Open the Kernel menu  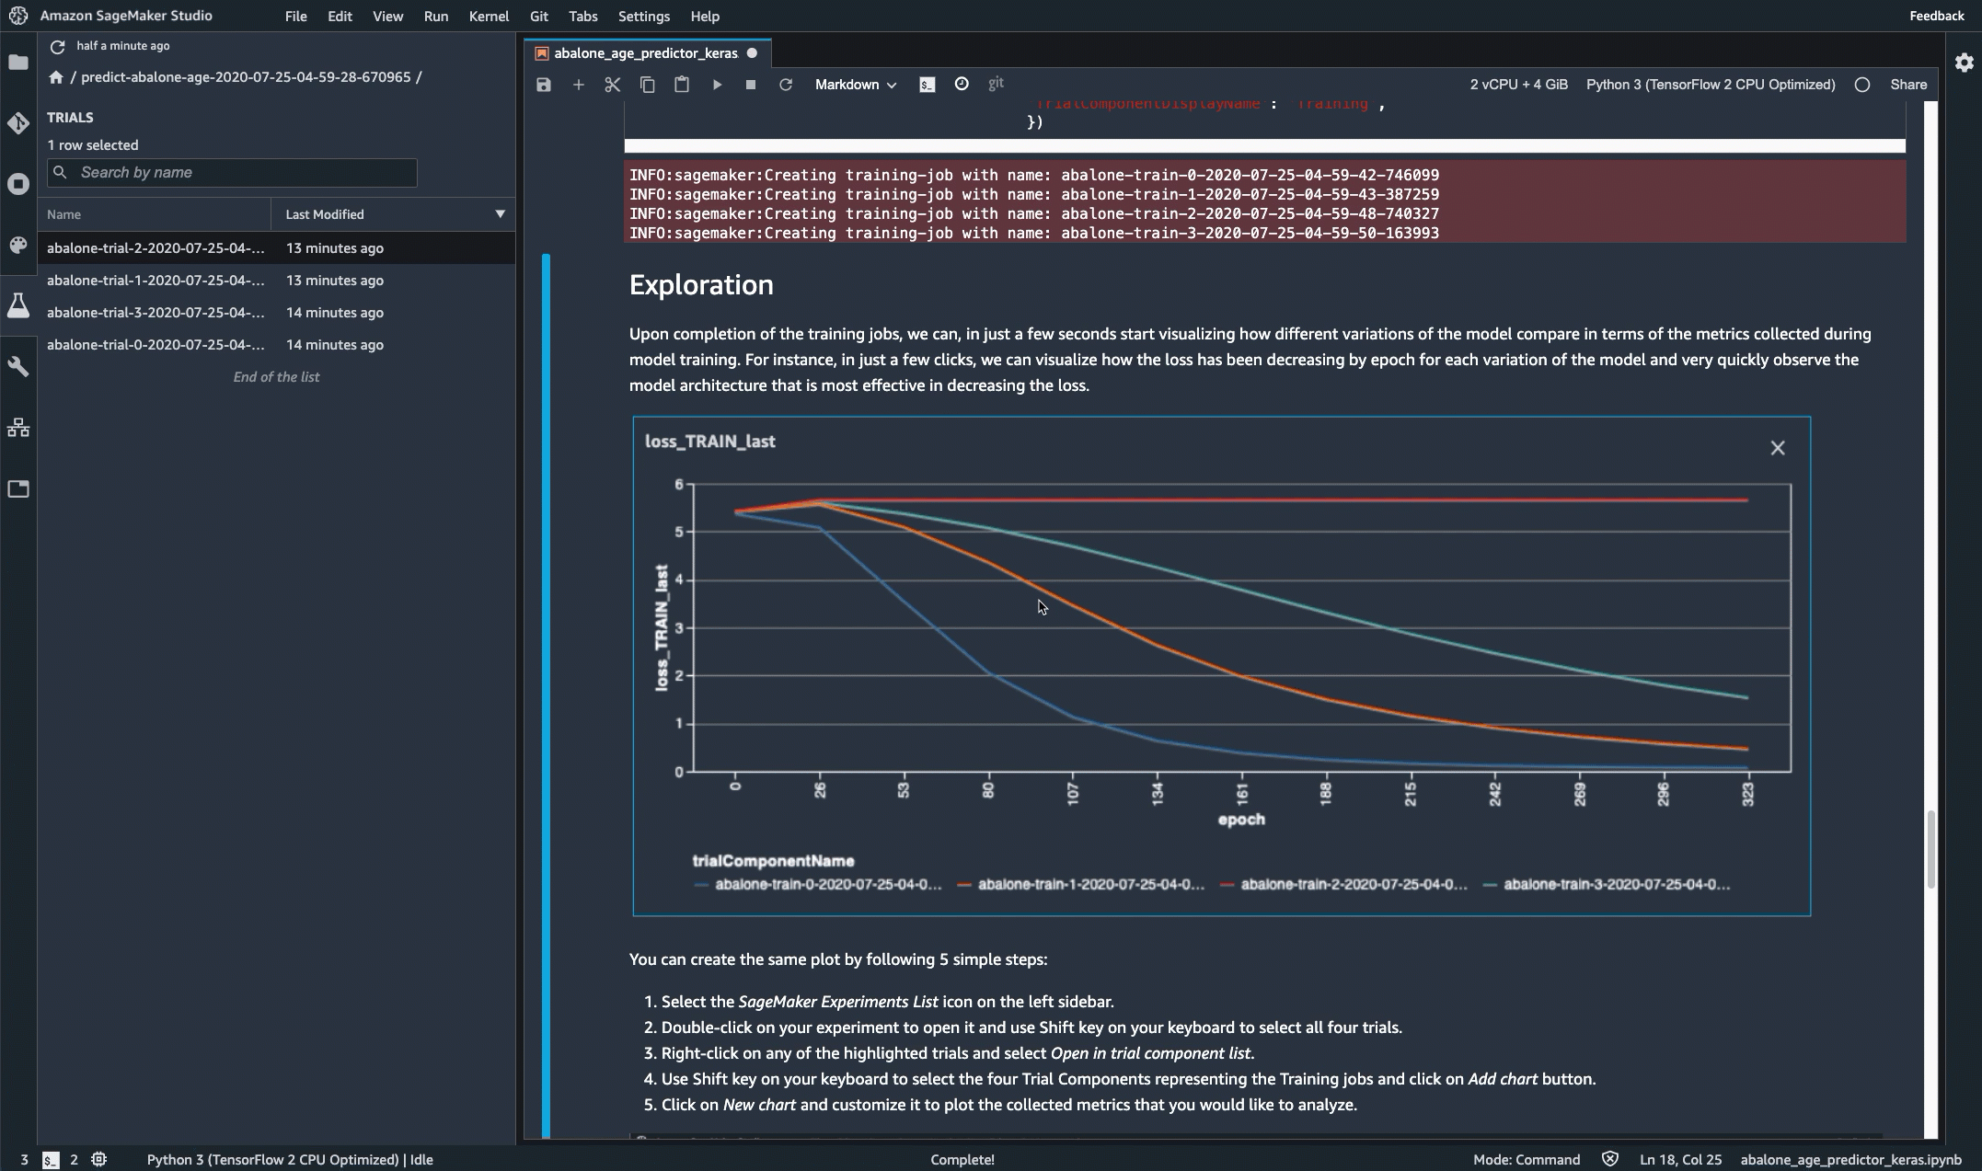(x=489, y=17)
